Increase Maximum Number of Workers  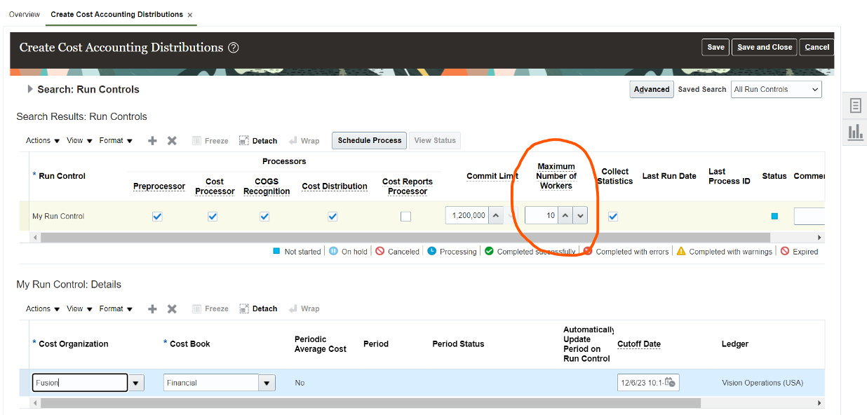point(565,216)
